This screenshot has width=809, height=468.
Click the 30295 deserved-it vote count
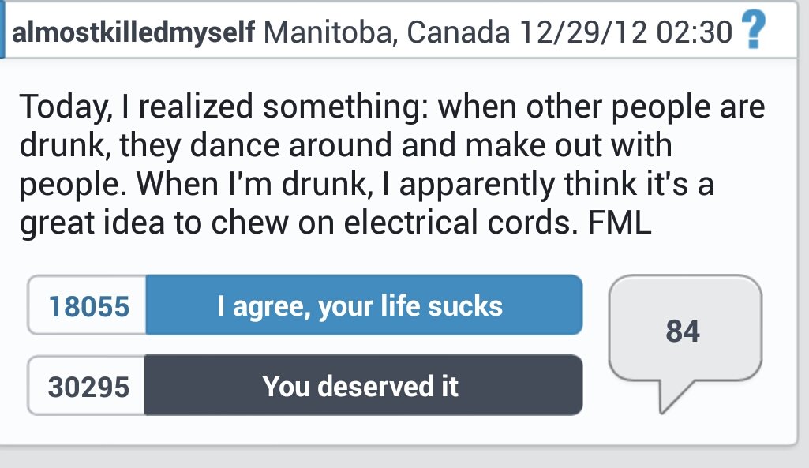click(x=88, y=386)
